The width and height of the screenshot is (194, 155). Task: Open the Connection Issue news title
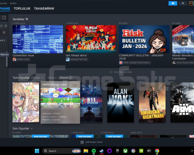tap(23, 55)
